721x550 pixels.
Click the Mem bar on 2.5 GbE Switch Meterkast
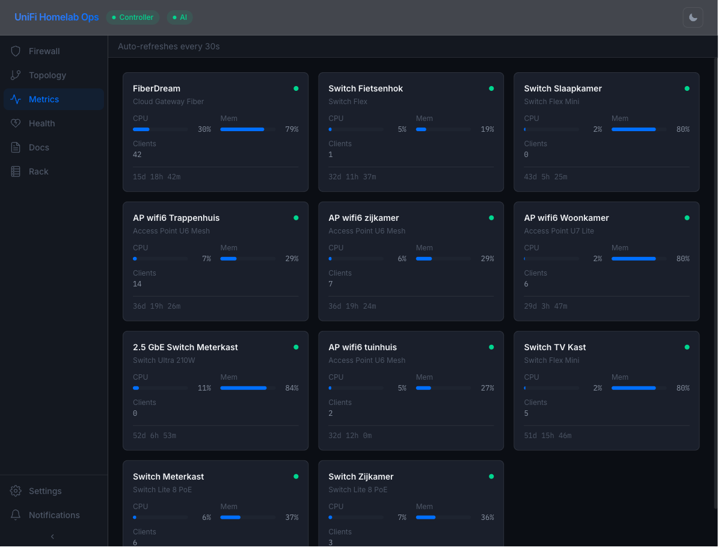[248, 388]
